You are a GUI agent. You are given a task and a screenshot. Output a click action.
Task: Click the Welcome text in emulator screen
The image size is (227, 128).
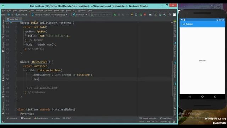(202, 61)
